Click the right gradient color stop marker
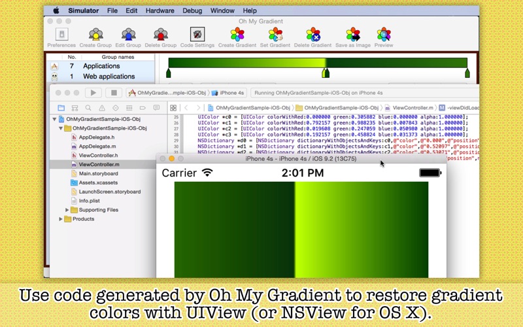523x327 pixels. tap(467, 73)
